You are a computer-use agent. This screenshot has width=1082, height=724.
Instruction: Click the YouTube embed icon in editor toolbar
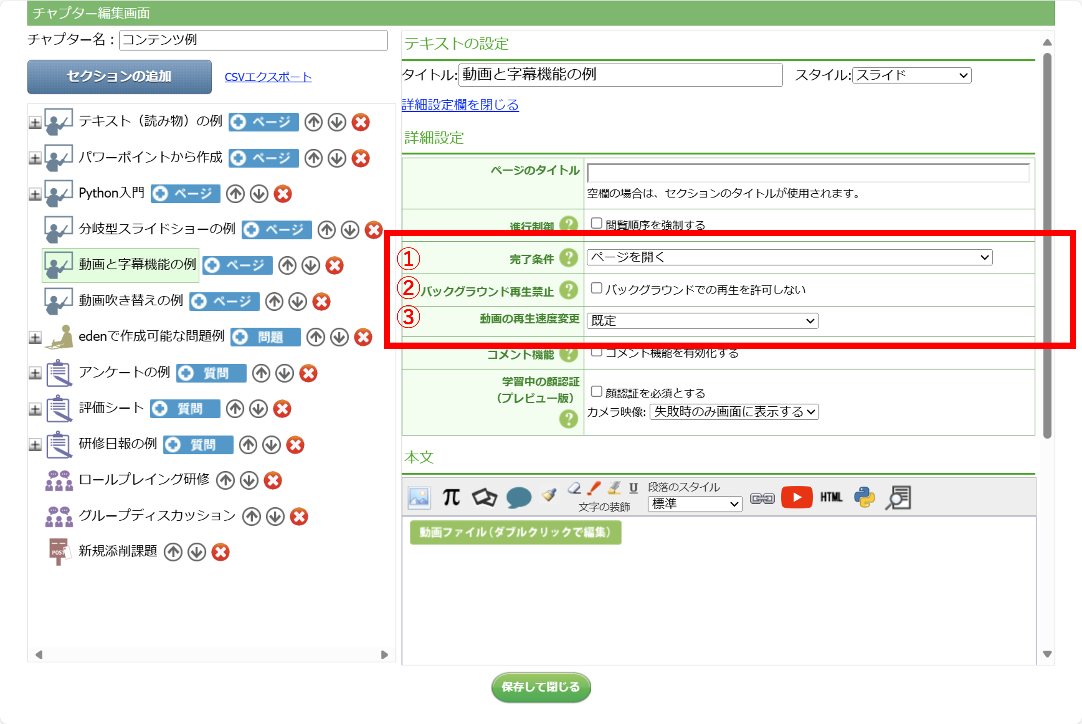point(796,497)
